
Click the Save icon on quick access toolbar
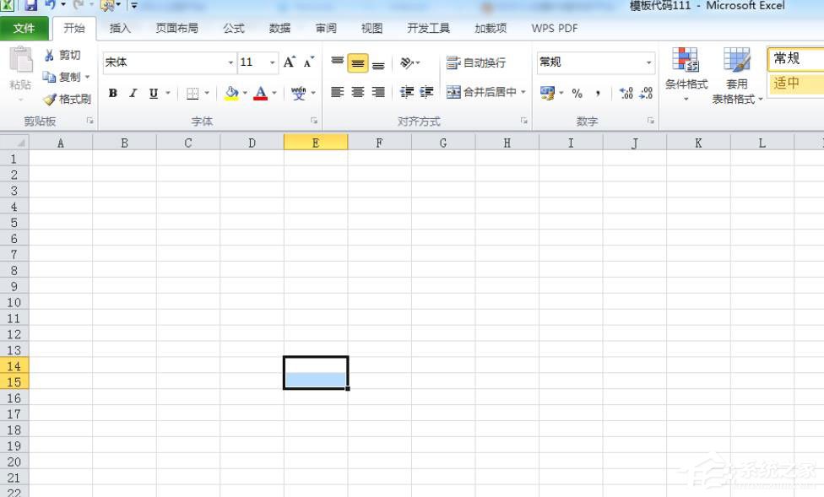pos(32,5)
